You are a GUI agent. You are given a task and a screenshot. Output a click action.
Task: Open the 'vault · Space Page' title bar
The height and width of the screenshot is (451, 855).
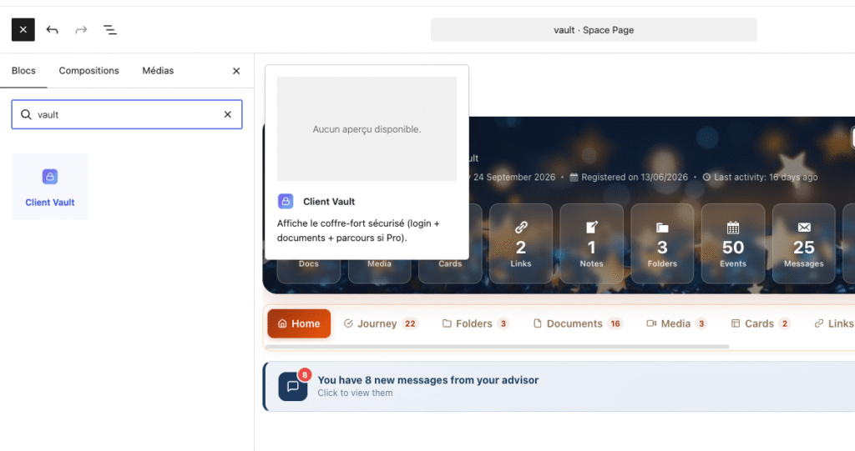click(x=594, y=30)
